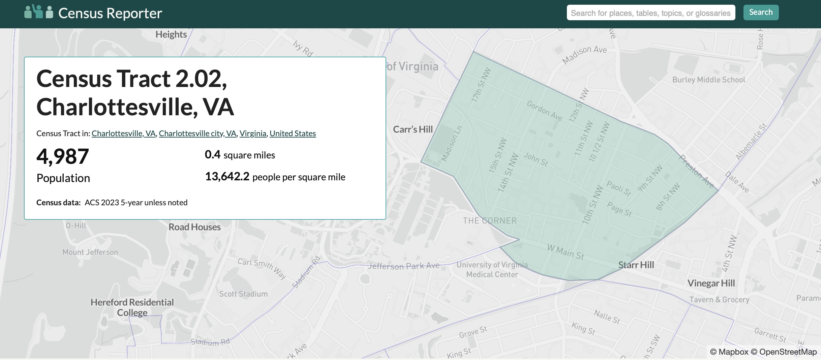Click University of Virginia Medical Center label
The width and height of the screenshot is (821, 360).
click(x=492, y=270)
